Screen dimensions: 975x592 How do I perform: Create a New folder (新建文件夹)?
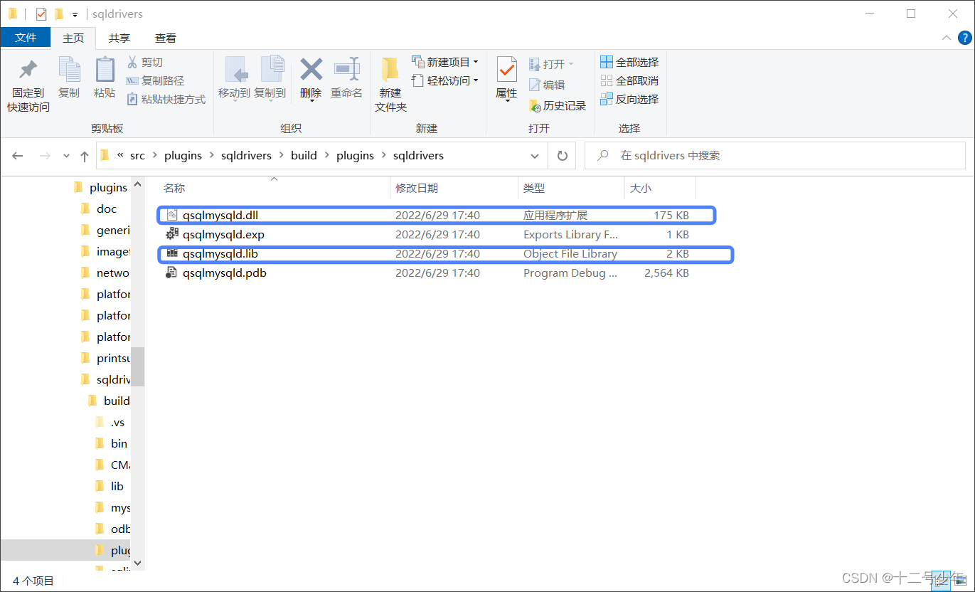pyautogui.click(x=390, y=85)
